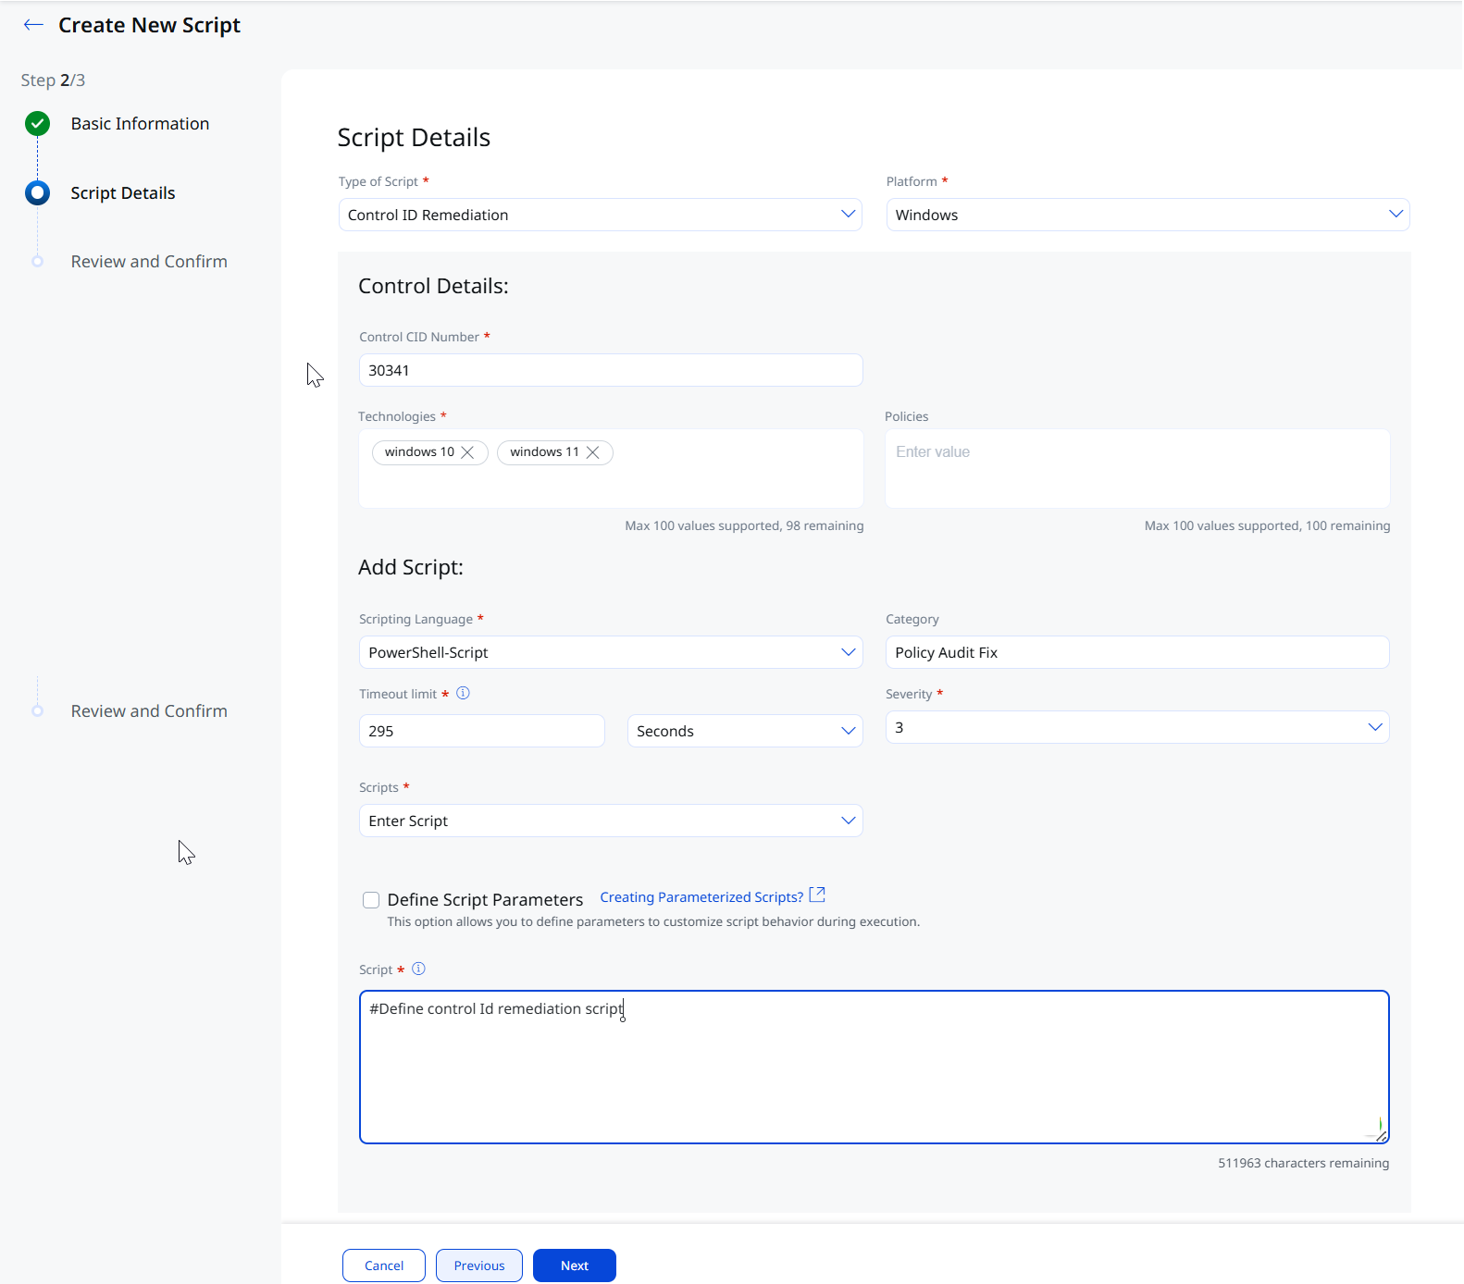
Task: Expand the Scripts dropdown showing Enter Script
Action: [x=611, y=821]
